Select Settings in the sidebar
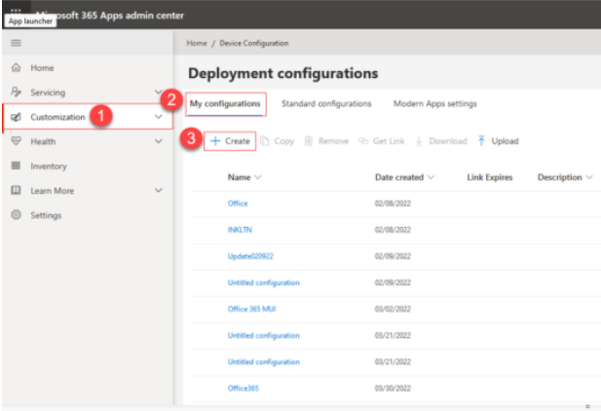 [46, 215]
